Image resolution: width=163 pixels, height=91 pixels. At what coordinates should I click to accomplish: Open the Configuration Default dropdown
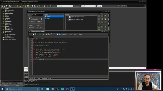tap(88, 6)
